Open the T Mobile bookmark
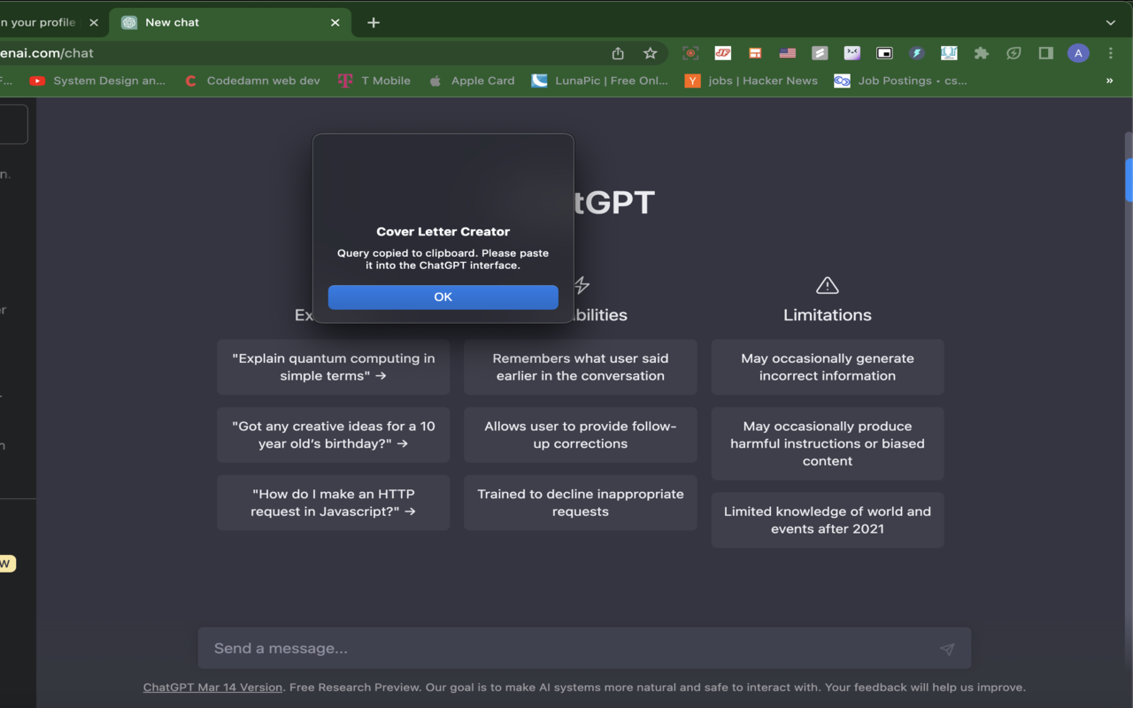Viewport: 1133px width, 708px height. coord(374,81)
